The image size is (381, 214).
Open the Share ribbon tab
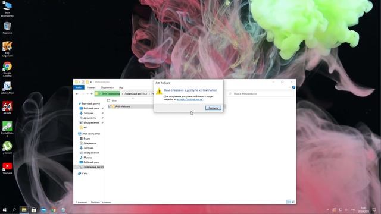pos(107,87)
